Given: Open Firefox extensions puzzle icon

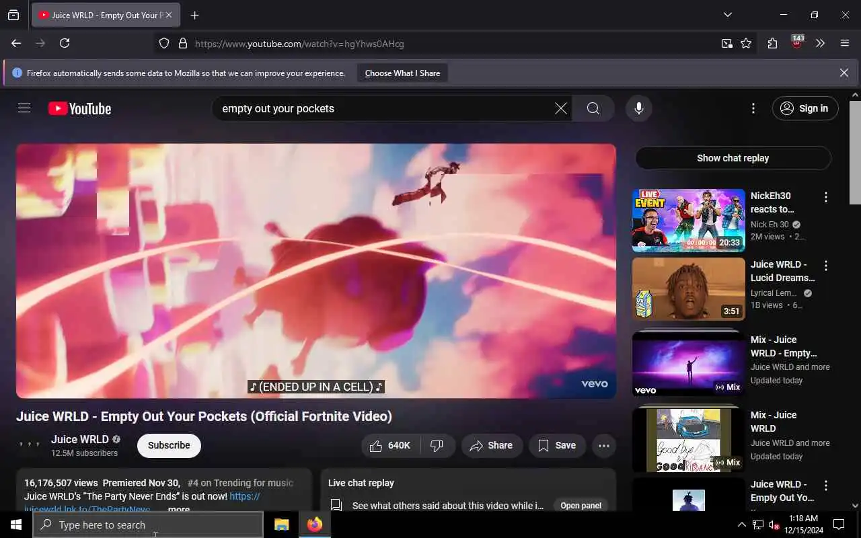Looking at the screenshot, I should coord(772,43).
